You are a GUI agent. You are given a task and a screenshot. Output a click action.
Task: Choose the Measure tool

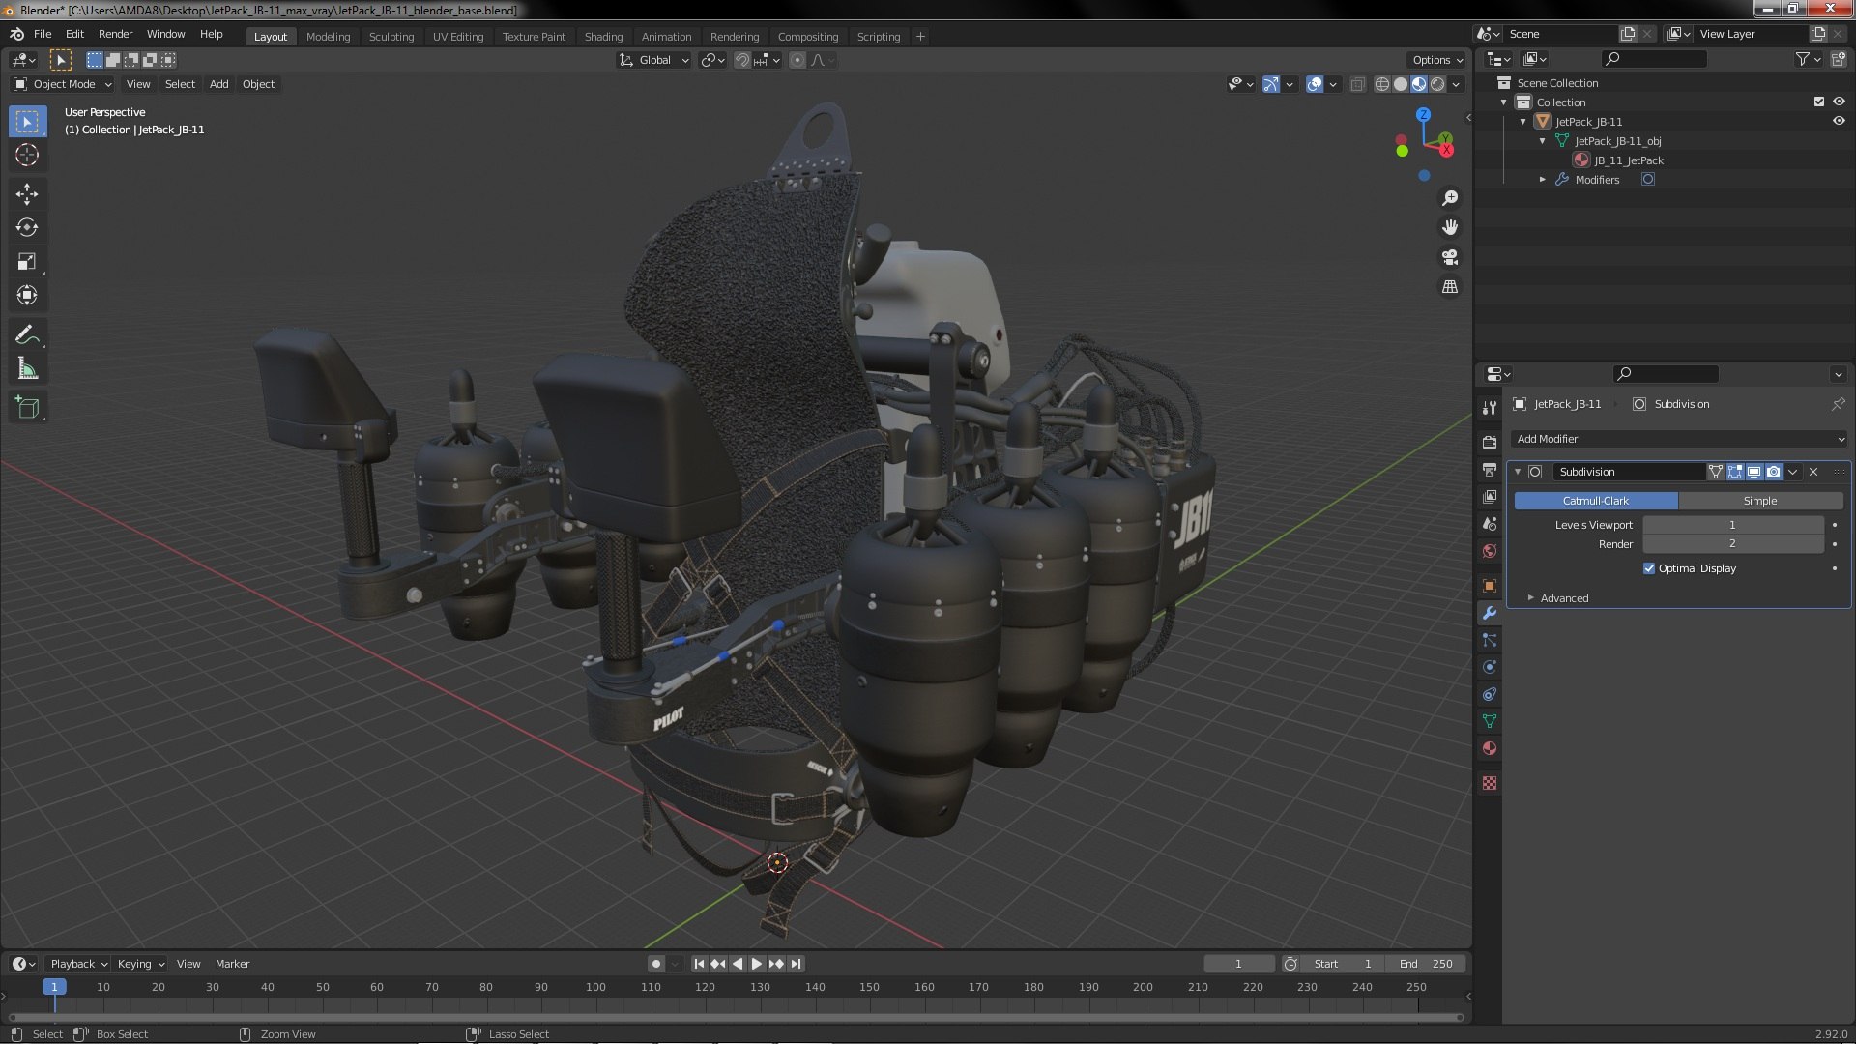click(x=27, y=369)
